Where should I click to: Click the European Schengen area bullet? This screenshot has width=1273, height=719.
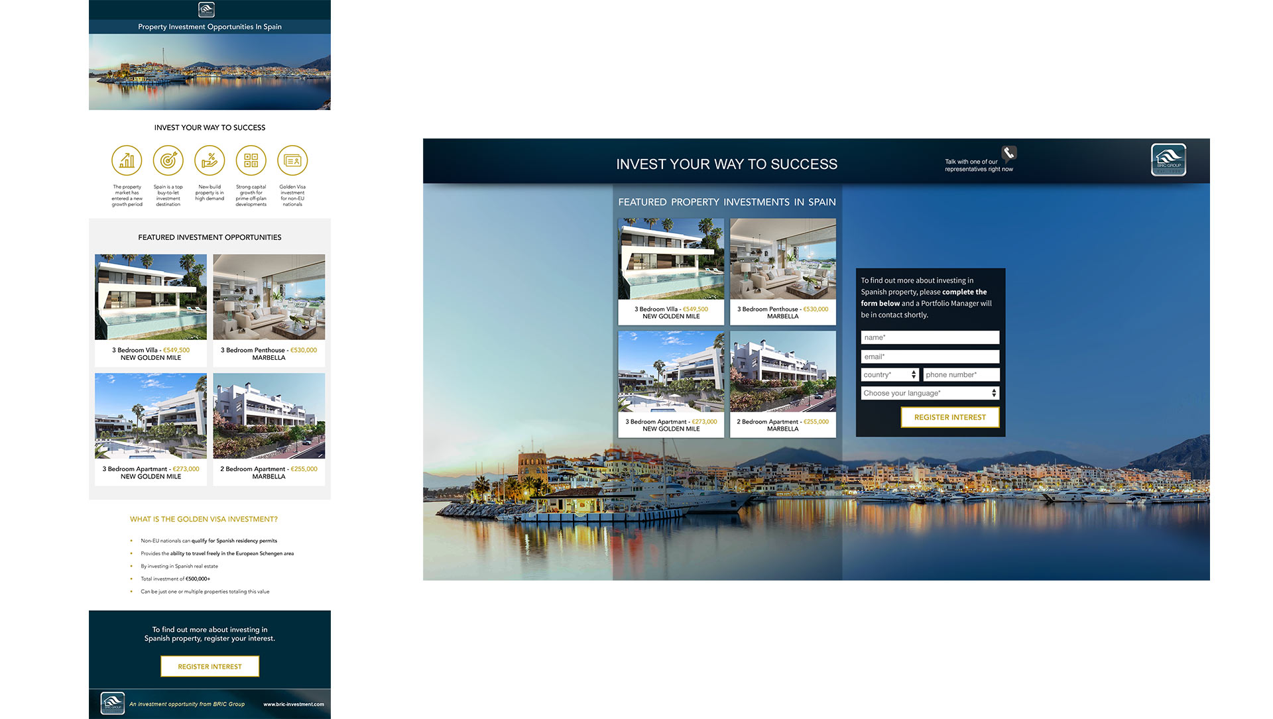(x=217, y=553)
